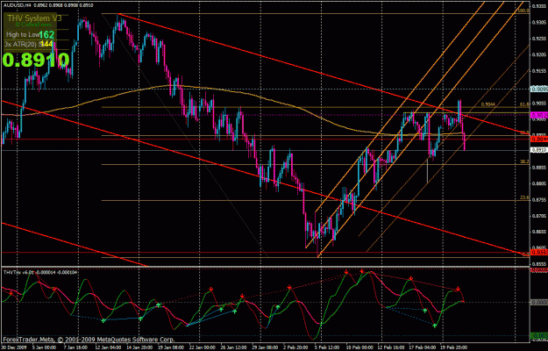548x351 pixels.
Task: Click the 0.8755 price axis label
Action: pos(539,199)
